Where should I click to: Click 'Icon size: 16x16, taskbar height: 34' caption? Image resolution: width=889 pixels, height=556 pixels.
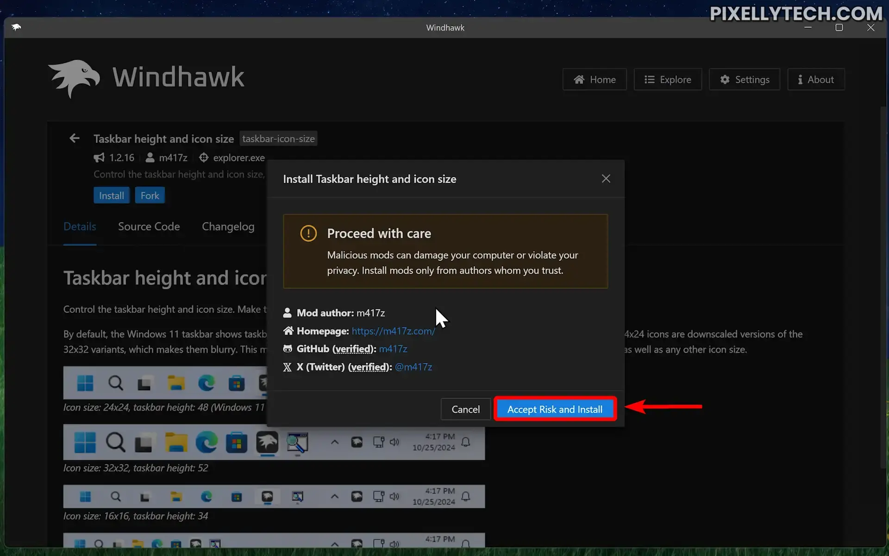[x=136, y=516]
